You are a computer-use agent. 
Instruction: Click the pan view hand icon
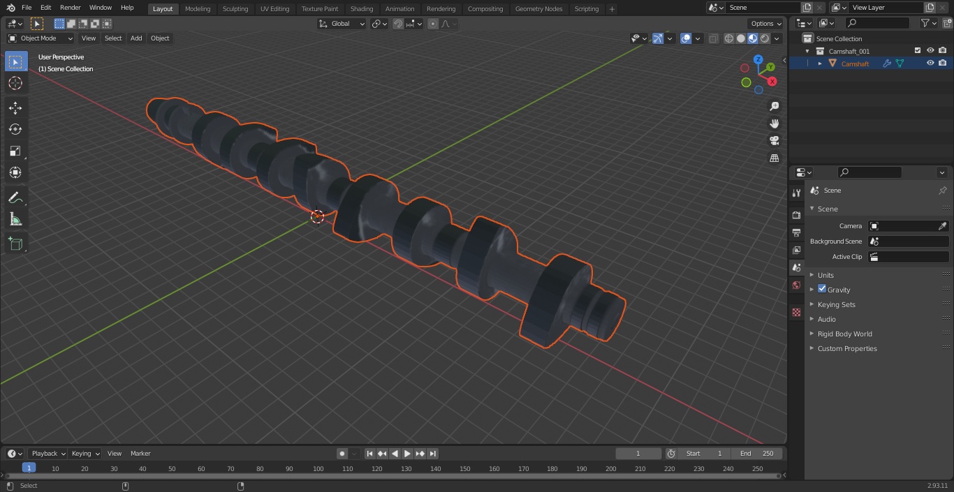pyautogui.click(x=774, y=124)
